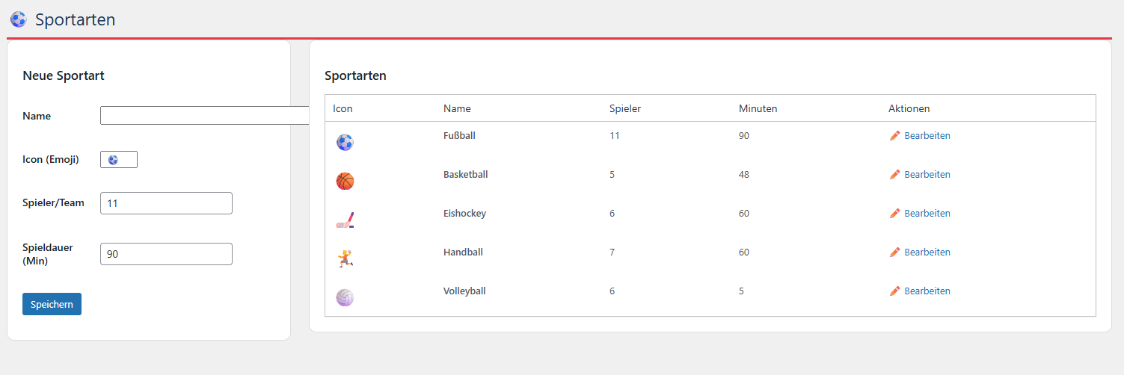Click the Handball player emoji icon
The width and height of the screenshot is (1124, 375).
tap(345, 258)
